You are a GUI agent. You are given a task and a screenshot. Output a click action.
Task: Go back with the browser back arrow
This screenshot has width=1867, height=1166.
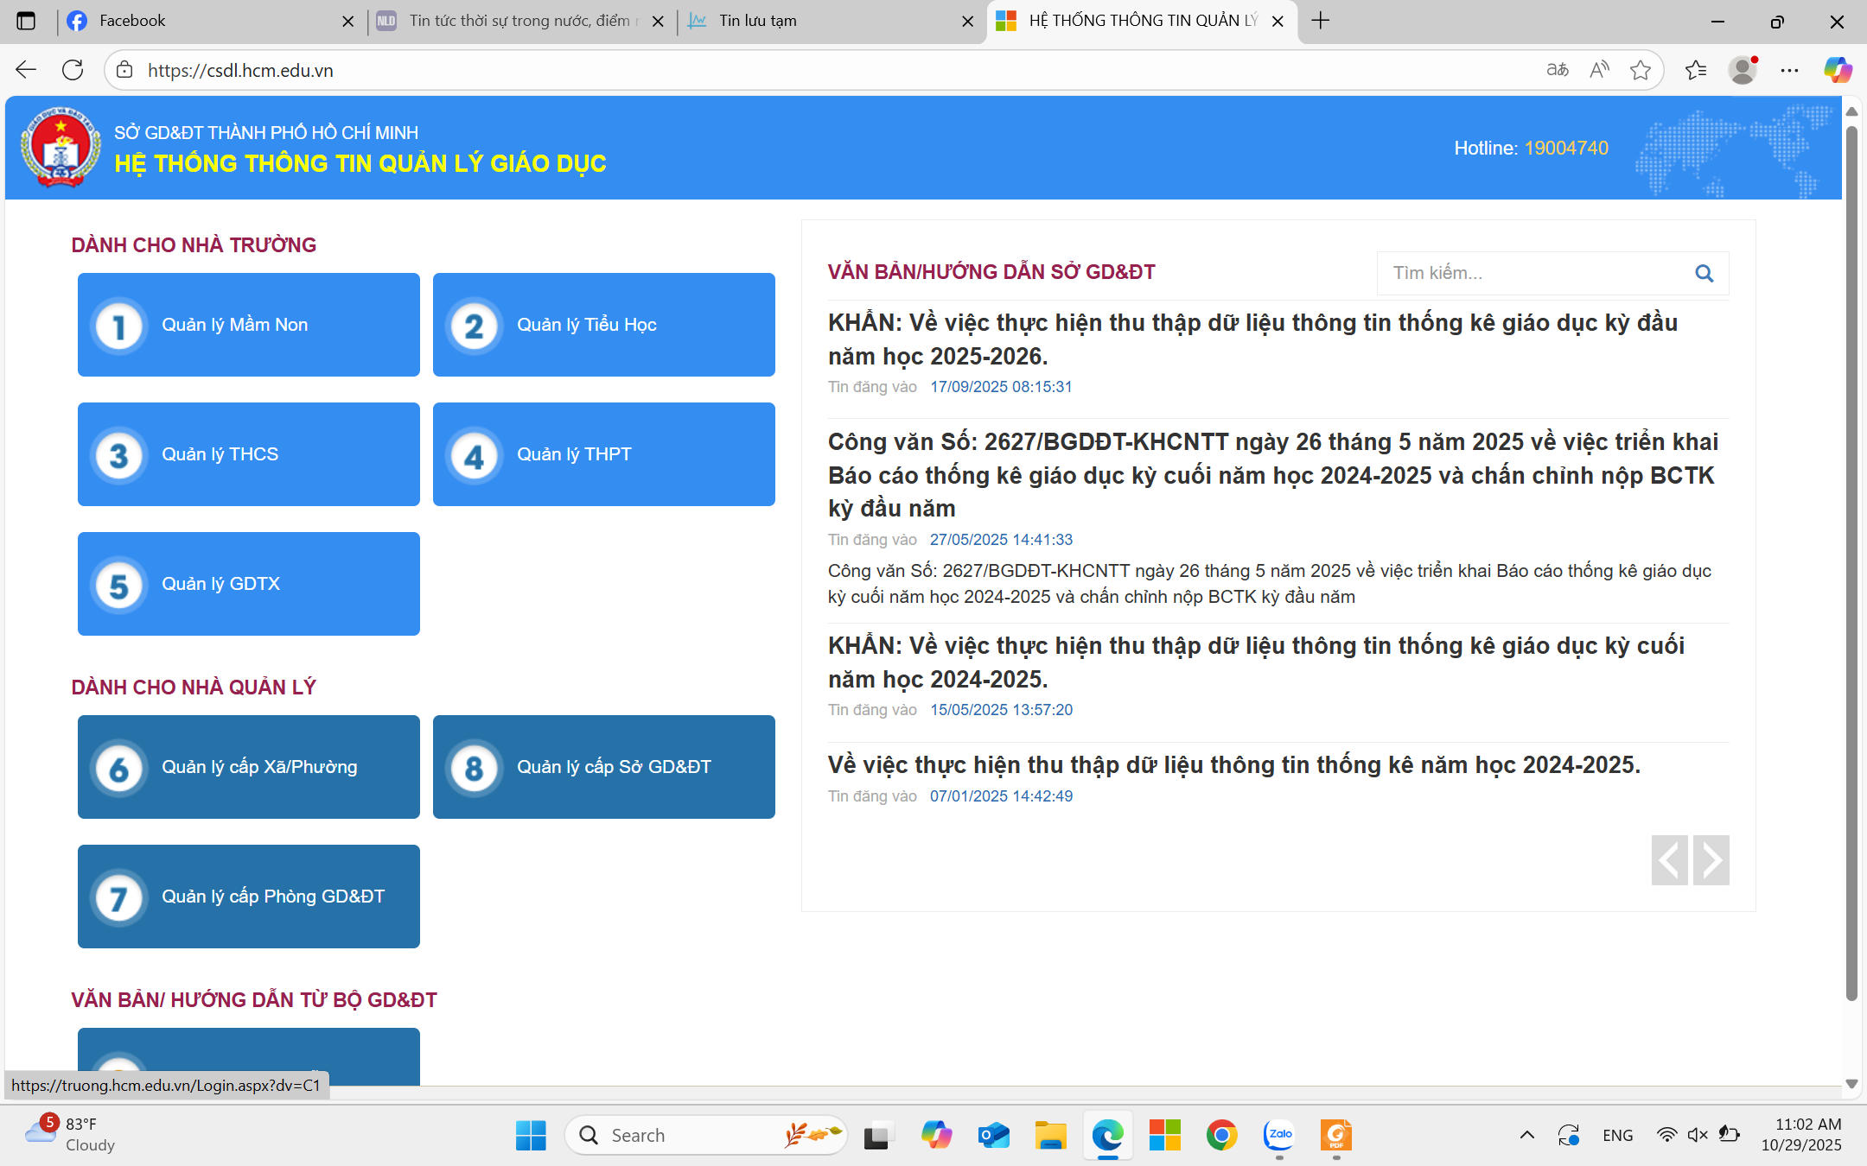[x=26, y=70]
